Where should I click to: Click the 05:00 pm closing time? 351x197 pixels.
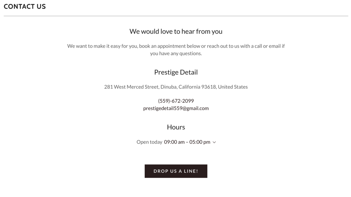click(x=200, y=142)
